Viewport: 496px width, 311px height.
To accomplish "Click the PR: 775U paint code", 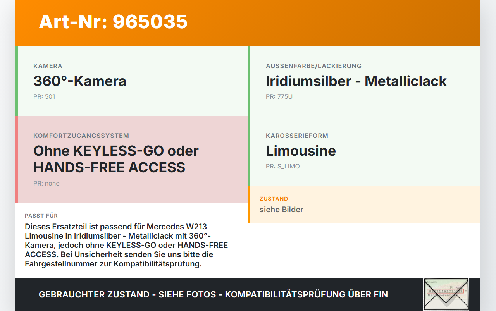I will point(279,96).
